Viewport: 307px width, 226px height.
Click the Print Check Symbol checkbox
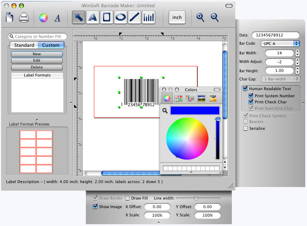245,116
